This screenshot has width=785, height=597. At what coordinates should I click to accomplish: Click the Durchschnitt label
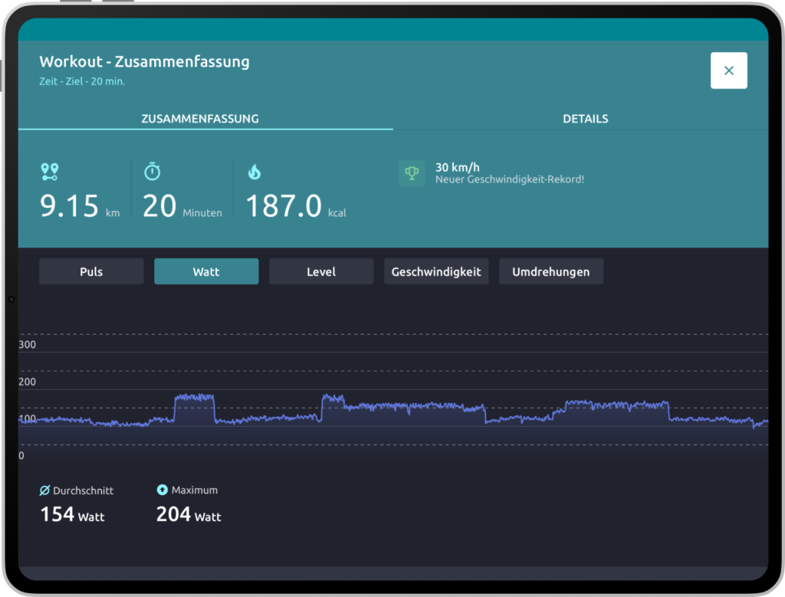(83, 490)
